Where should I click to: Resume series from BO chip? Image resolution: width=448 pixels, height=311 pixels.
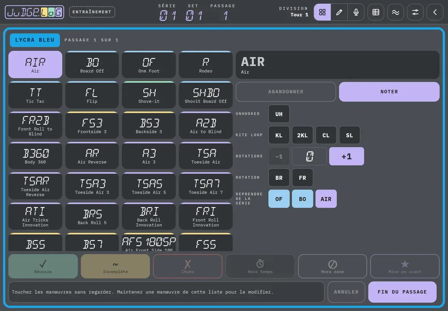(302, 199)
